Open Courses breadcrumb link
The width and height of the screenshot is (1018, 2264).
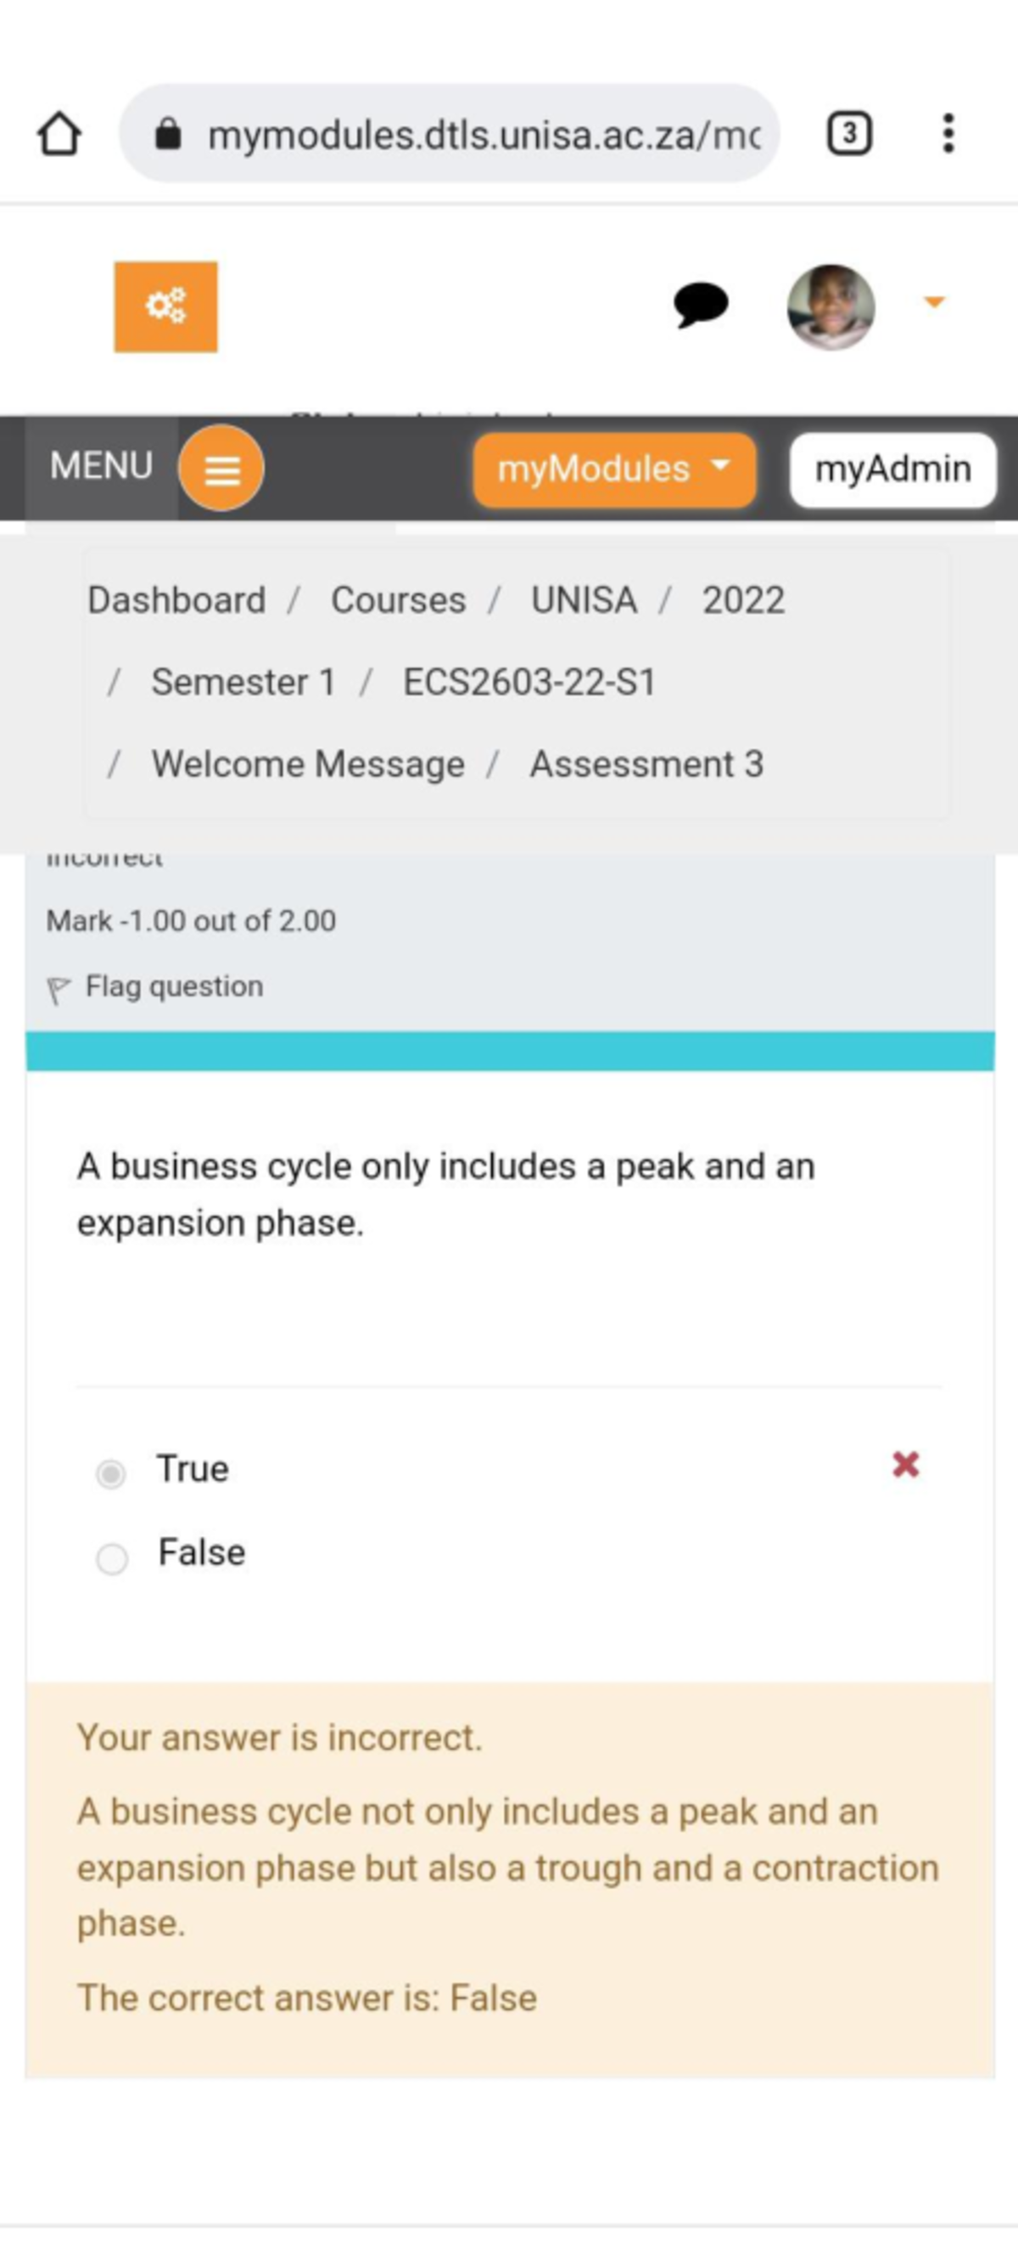pyautogui.click(x=398, y=600)
